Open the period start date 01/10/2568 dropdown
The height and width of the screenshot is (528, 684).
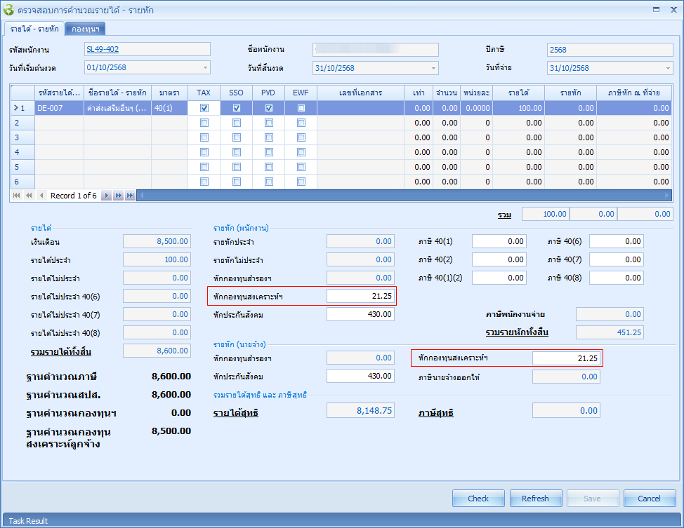[205, 68]
